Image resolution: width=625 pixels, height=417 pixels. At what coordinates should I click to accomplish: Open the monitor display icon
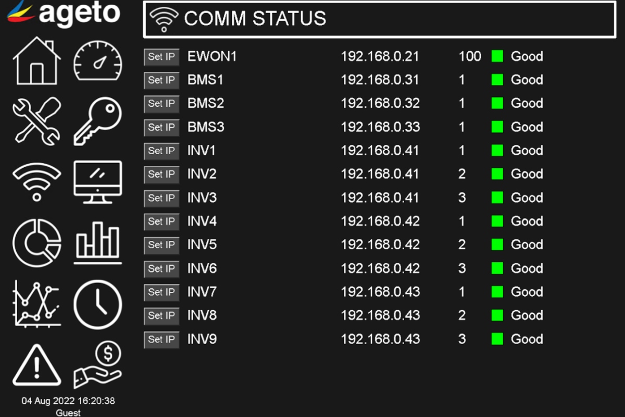point(97,181)
